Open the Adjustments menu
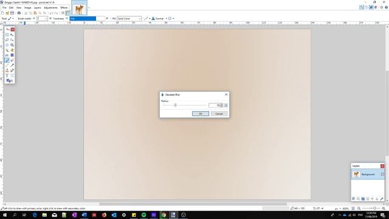Viewport: 389px width, 219px height. (x=50, y=8)
